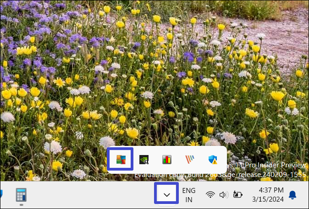
Task: Click the running indicator under Calculator
Action: [x=21, y=204]
